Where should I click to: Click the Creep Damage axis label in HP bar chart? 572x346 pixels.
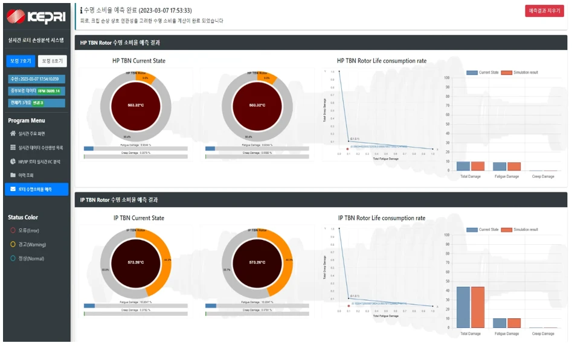543,176
